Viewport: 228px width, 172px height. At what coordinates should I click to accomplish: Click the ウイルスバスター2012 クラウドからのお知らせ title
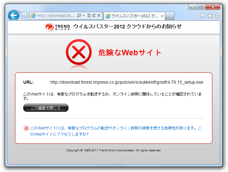coord(128,27)
